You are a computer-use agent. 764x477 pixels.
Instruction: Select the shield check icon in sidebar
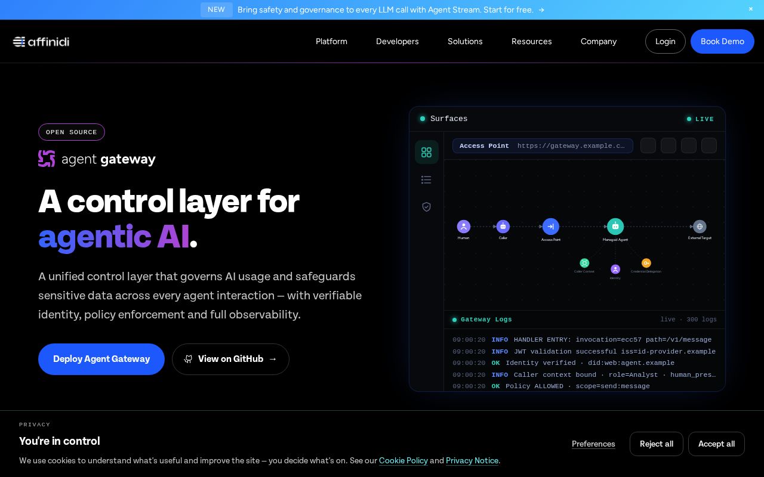tap(426, 207)
